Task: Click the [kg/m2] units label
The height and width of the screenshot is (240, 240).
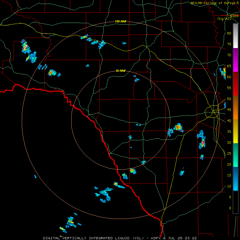Action: click(x=224, y=19)
